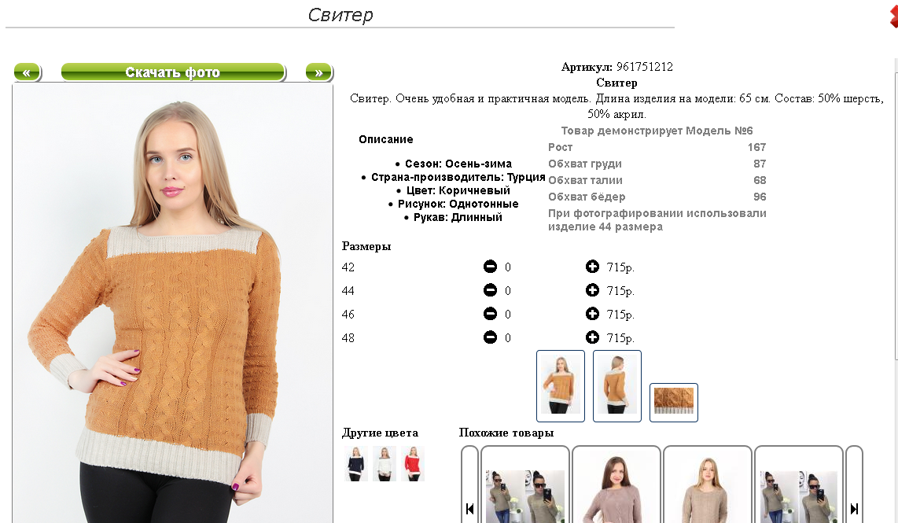Click minus icon for size 48
Viewport: 898px width, 523px height.
[490, 337]
